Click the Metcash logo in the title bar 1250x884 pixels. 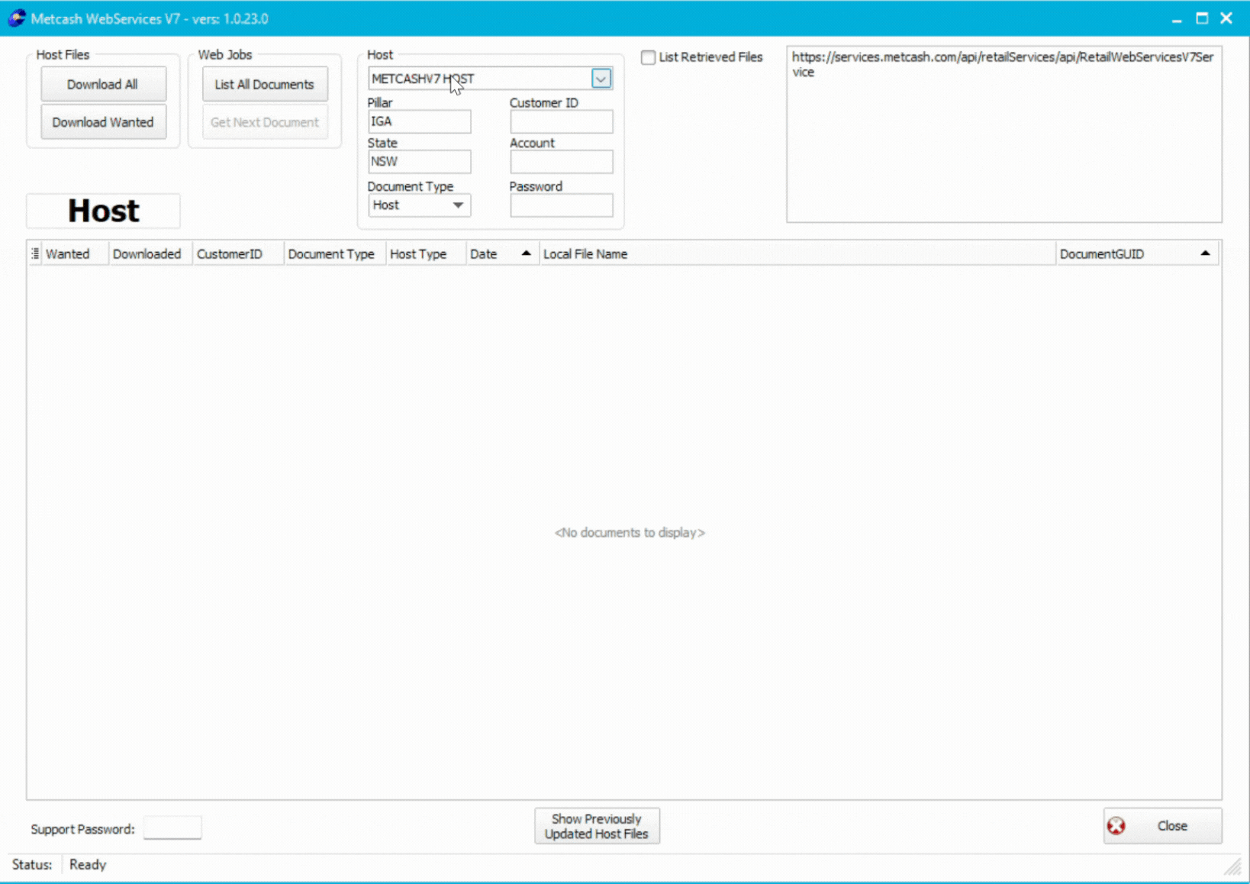pos(15,18)
